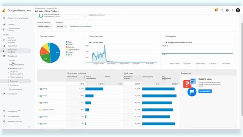Click the add segment link
The image size is (243, 137).
[96, 15]
